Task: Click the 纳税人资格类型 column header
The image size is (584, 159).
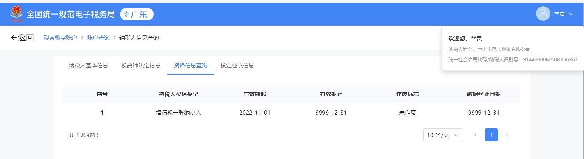Action: click(x=178, y=94)
